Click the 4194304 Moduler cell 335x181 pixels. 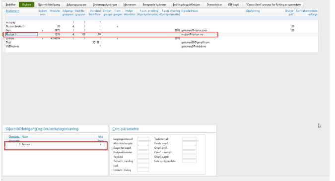(x=55, y=38)
